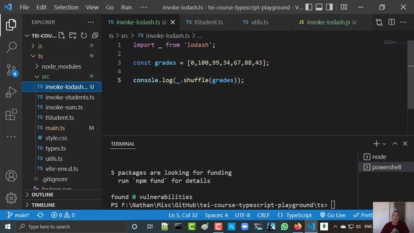Close the terminal panel

click(405, 144)
